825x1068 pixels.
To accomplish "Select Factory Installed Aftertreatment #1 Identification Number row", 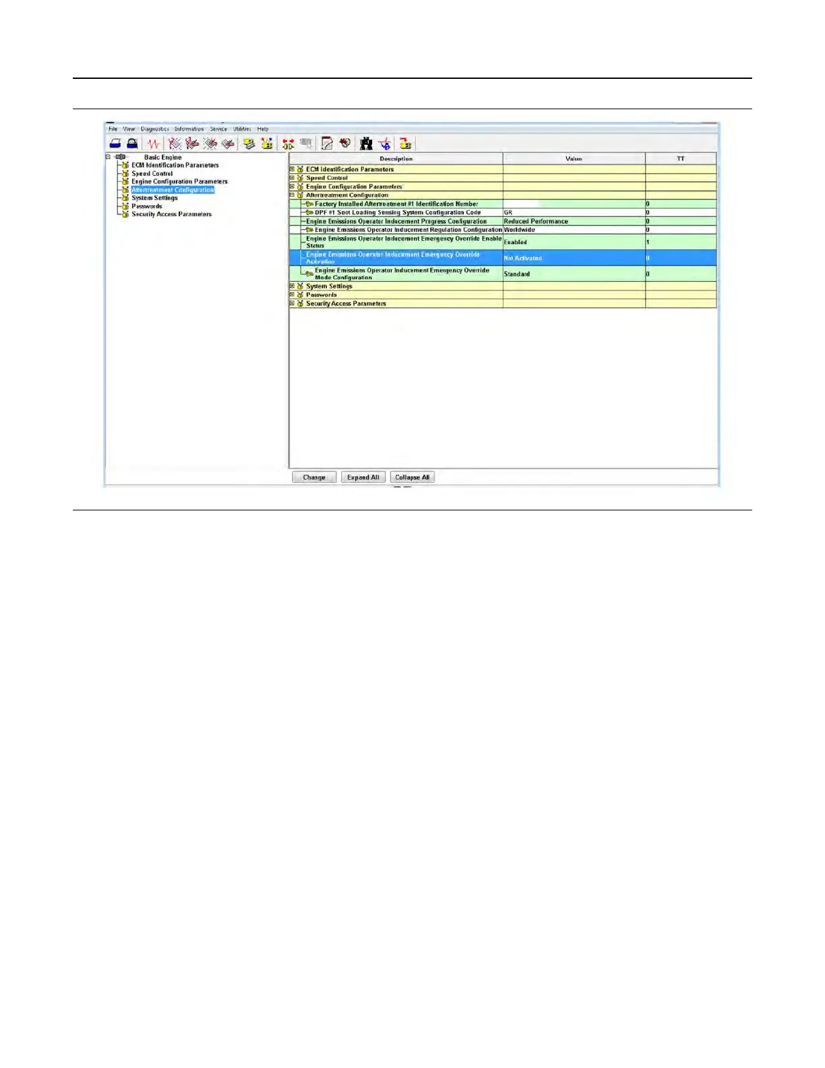I will [503, 204].
